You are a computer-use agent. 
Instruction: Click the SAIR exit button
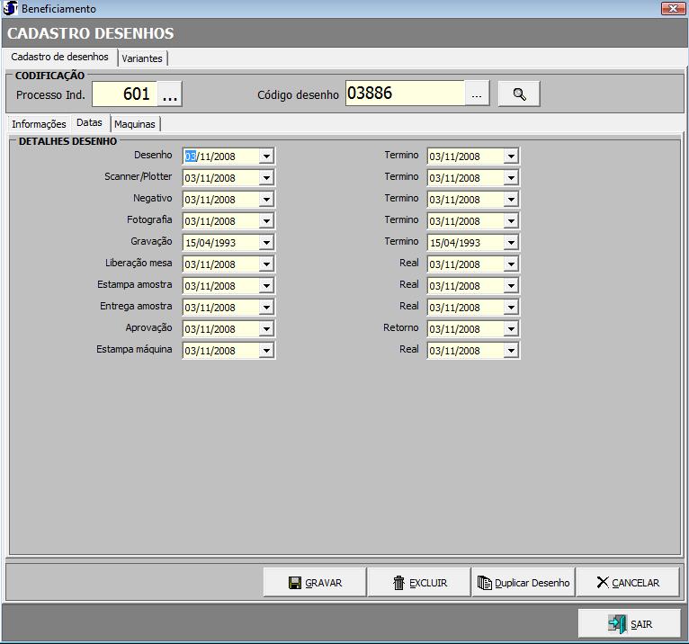point(630,624)
